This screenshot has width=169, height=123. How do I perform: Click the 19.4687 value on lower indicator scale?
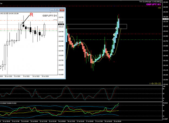click(165, 119)
